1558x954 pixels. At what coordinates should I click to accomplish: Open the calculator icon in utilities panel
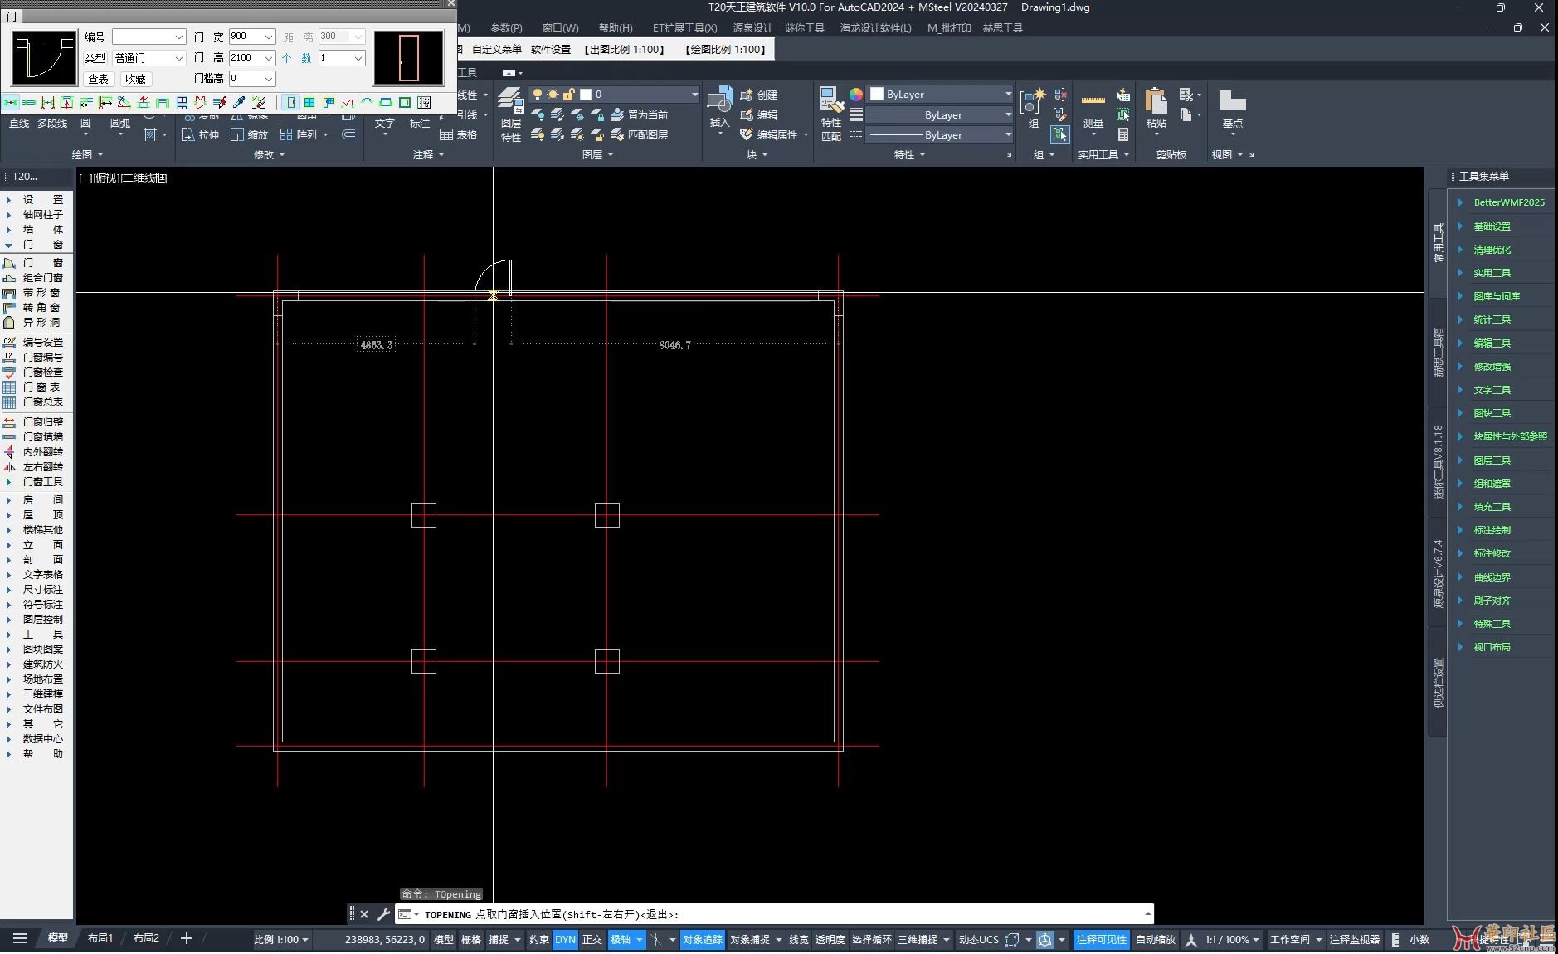[x=1122, y=134]
